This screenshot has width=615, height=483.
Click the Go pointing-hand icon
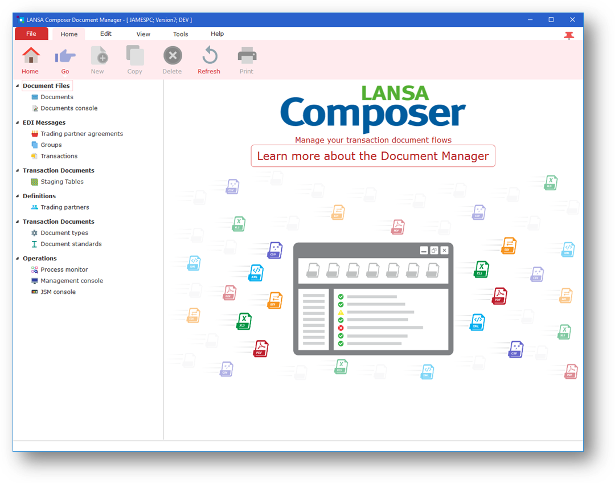pos(65,56)
